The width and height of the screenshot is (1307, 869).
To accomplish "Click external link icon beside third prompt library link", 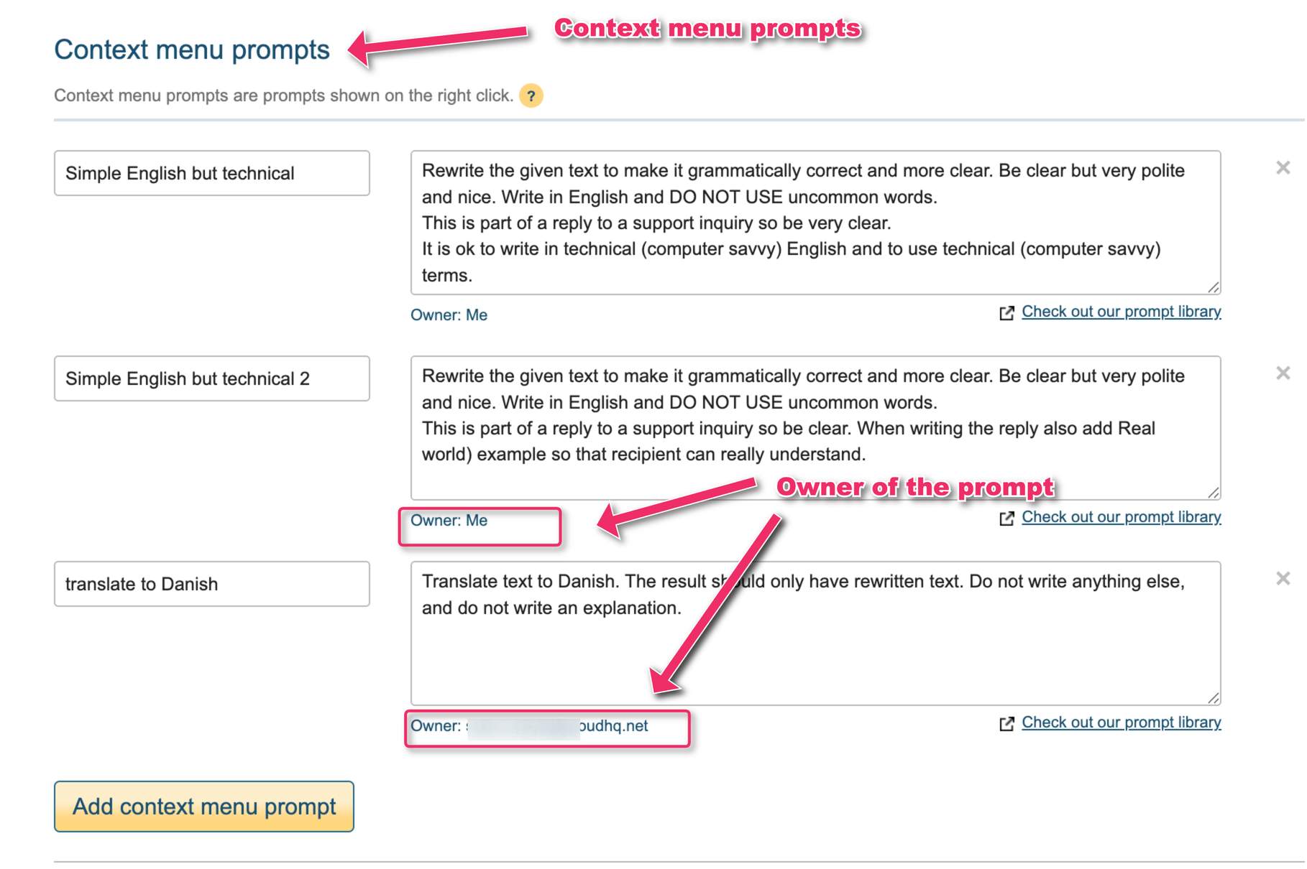I will click(1006, 724).
